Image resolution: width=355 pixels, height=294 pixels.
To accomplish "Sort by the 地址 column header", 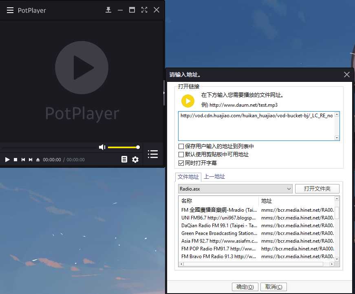I will pyautogui.click(x=297, y=201).
